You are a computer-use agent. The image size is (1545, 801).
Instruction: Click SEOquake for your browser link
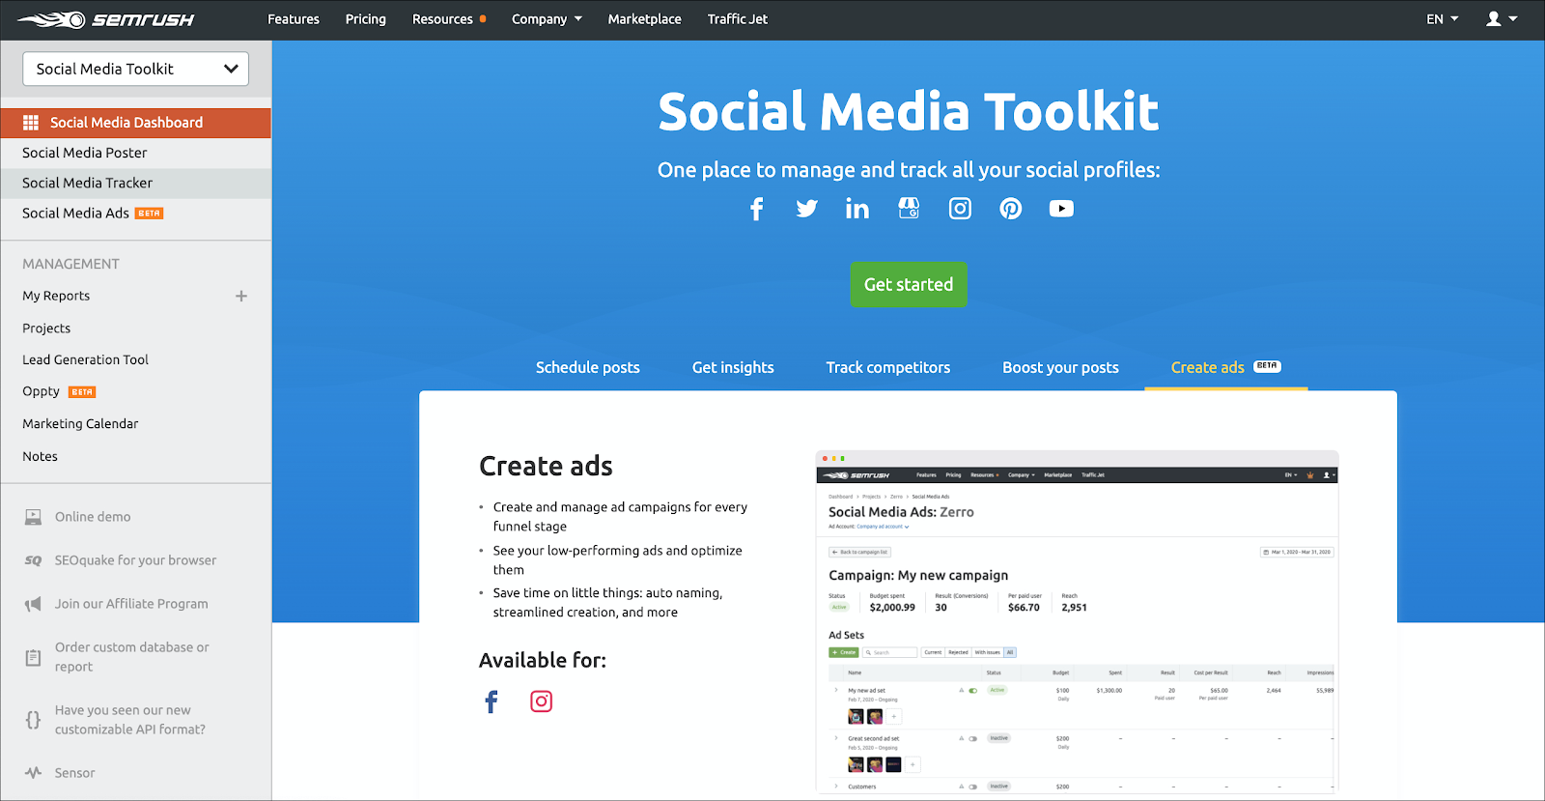(x=135, y=560)
